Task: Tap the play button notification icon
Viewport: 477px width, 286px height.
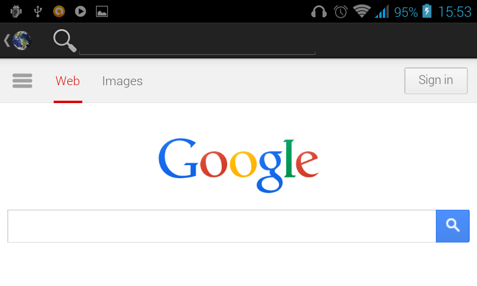Action: (80, 11)
